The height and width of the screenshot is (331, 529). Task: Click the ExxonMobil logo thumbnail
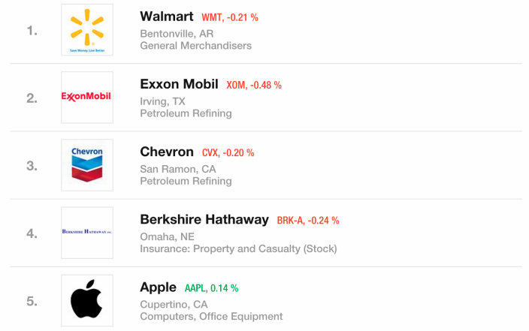click(87, 97)
